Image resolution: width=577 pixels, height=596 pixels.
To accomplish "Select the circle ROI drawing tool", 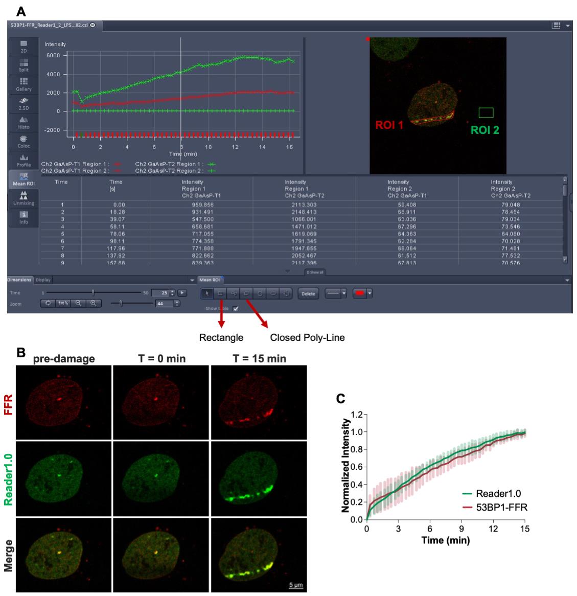I will pyautogui.click(x=260, y=293).
